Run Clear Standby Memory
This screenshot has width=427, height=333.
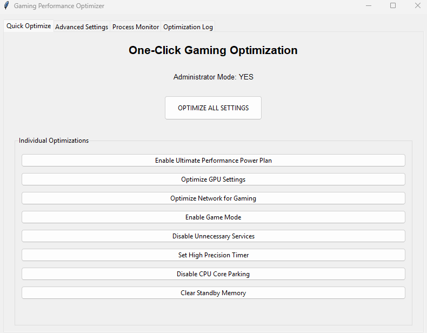pyautogui.click(x=213, y=293)
